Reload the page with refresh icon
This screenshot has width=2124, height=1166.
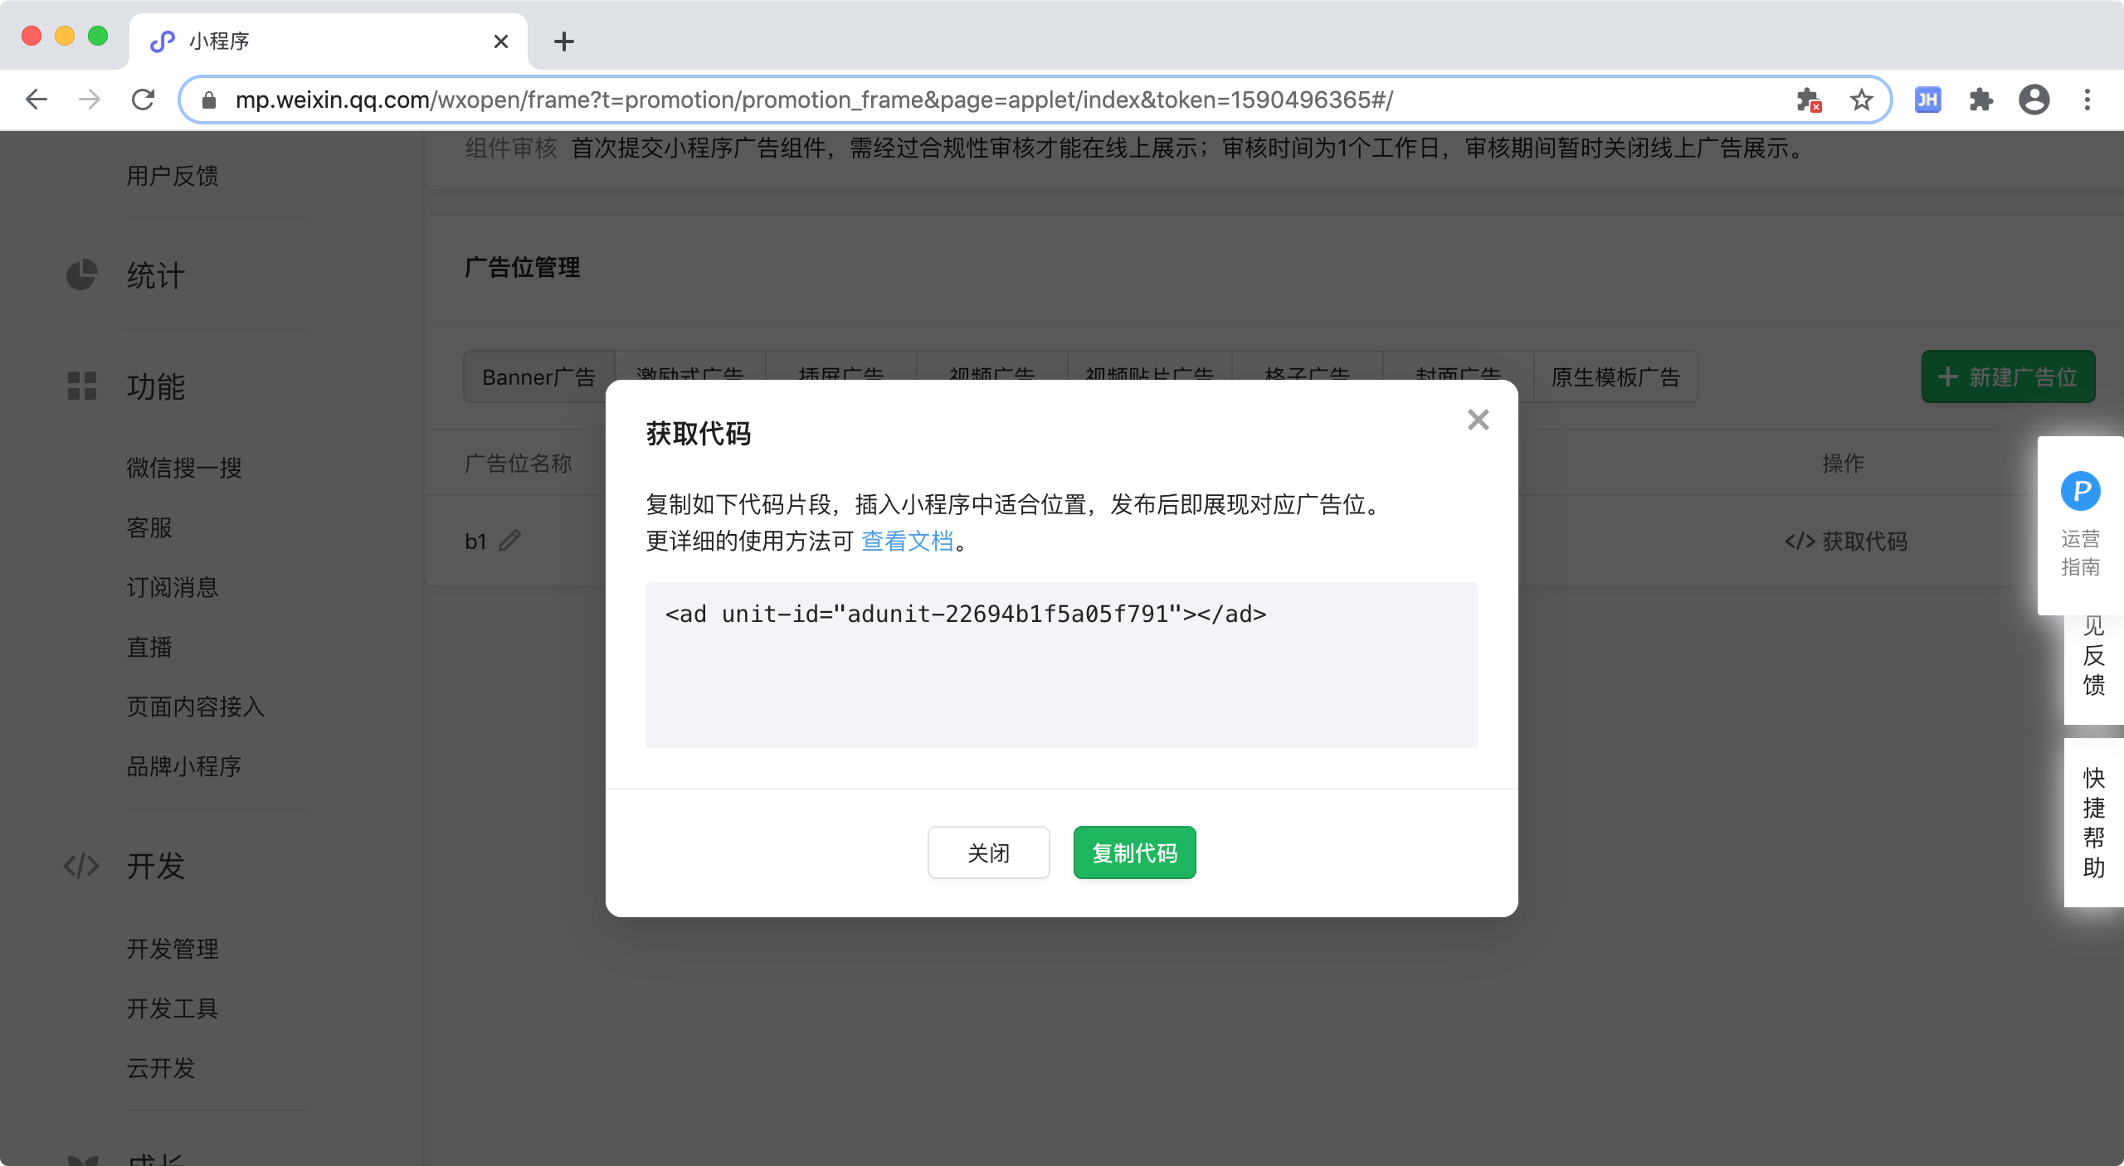144,100
